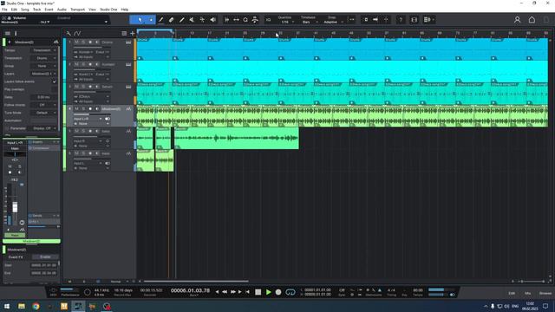Image resolution: width=555 pixels, height=312 pixels.
Task: Open the Studio One menu
Action: [108, 10]
